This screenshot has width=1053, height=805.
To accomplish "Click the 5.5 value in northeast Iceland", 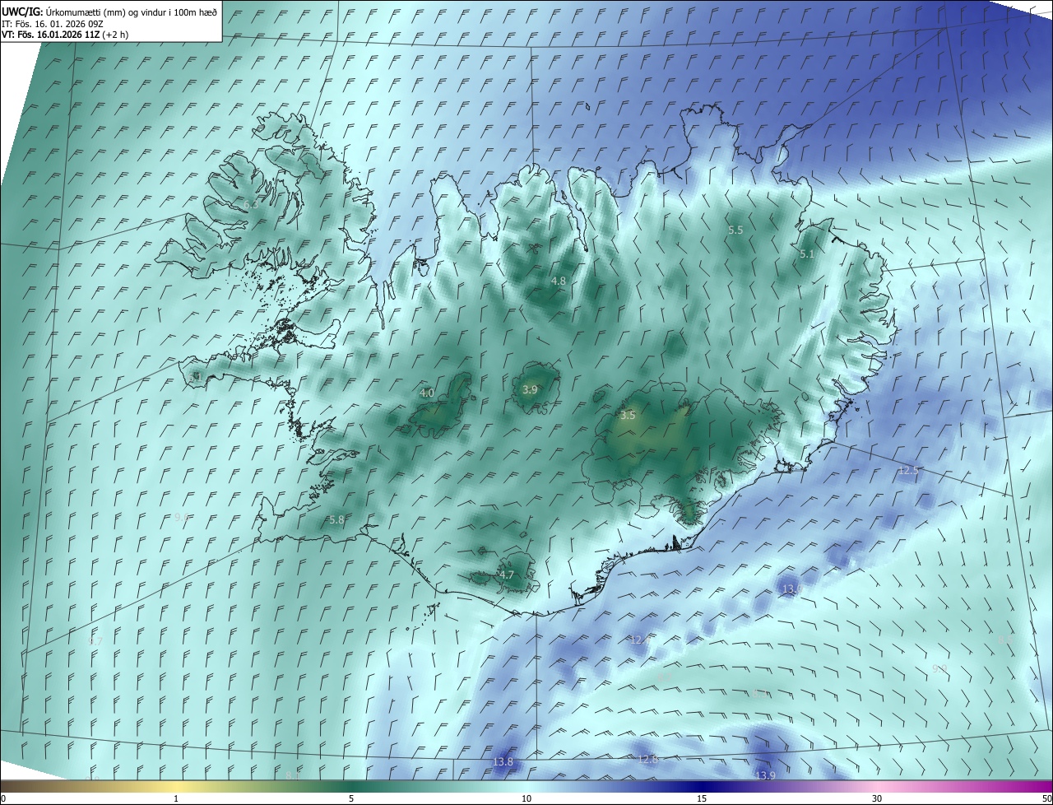I will point(735,230).
